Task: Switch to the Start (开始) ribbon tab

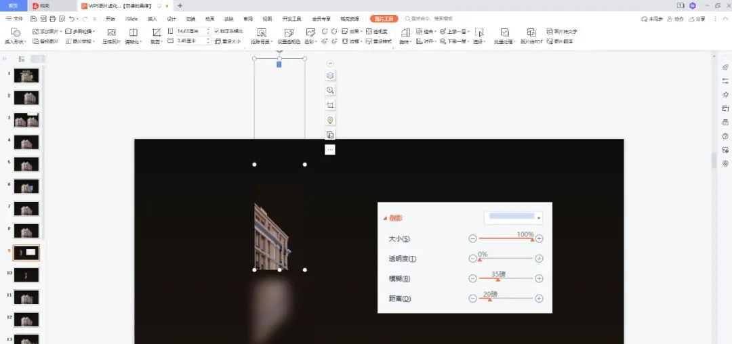Action: [x=110, y=19]
